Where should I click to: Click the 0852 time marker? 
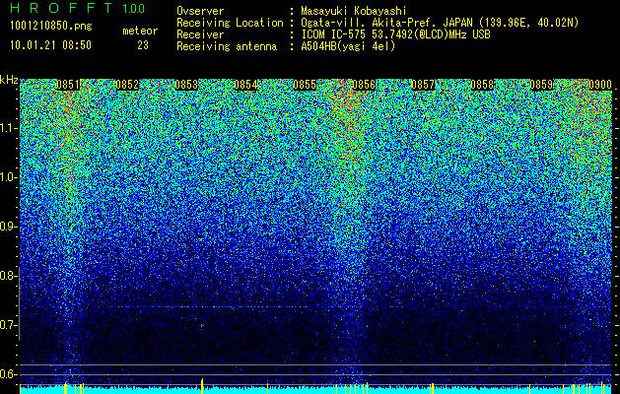(x=127, y=85)
